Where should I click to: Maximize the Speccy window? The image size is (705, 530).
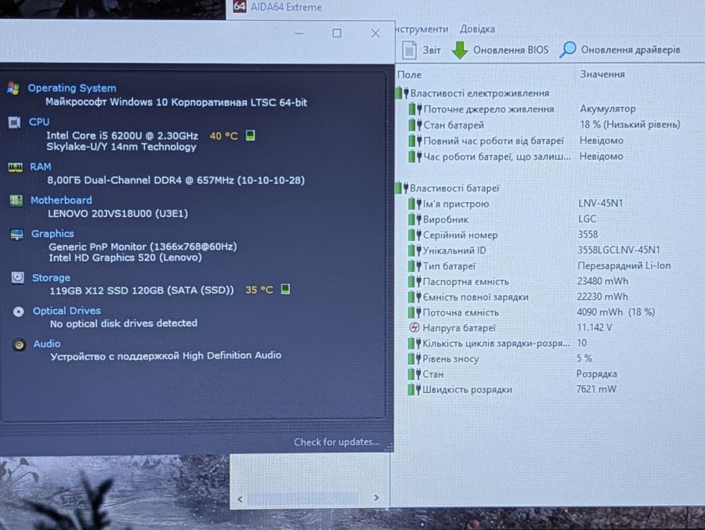pyautogui.click(x=337, y=33)
